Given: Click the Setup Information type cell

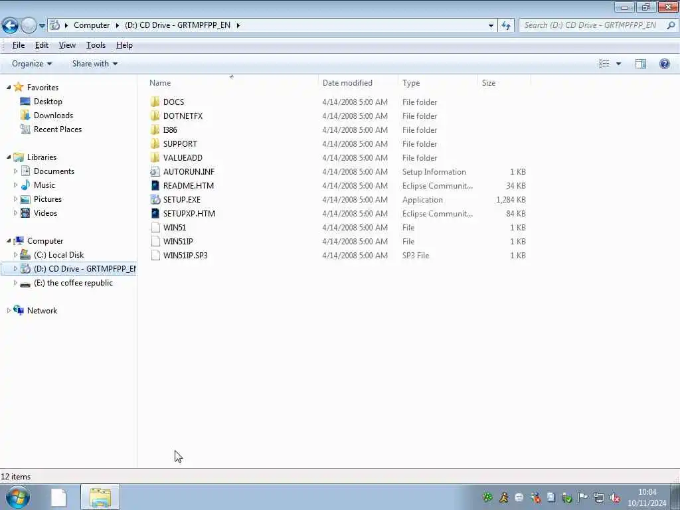Looking at the screenshot, I should [434, 172].
